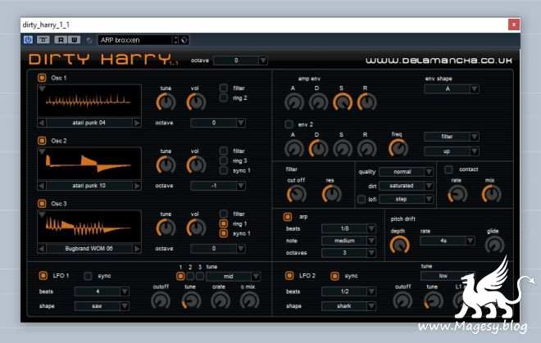Select LFO 1 tune target 1
This screenshot has width=541, height=343.
pos(180,276)
